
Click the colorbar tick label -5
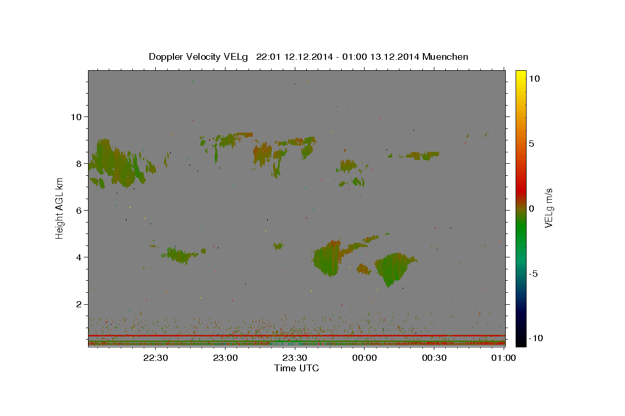coord(533,274)
